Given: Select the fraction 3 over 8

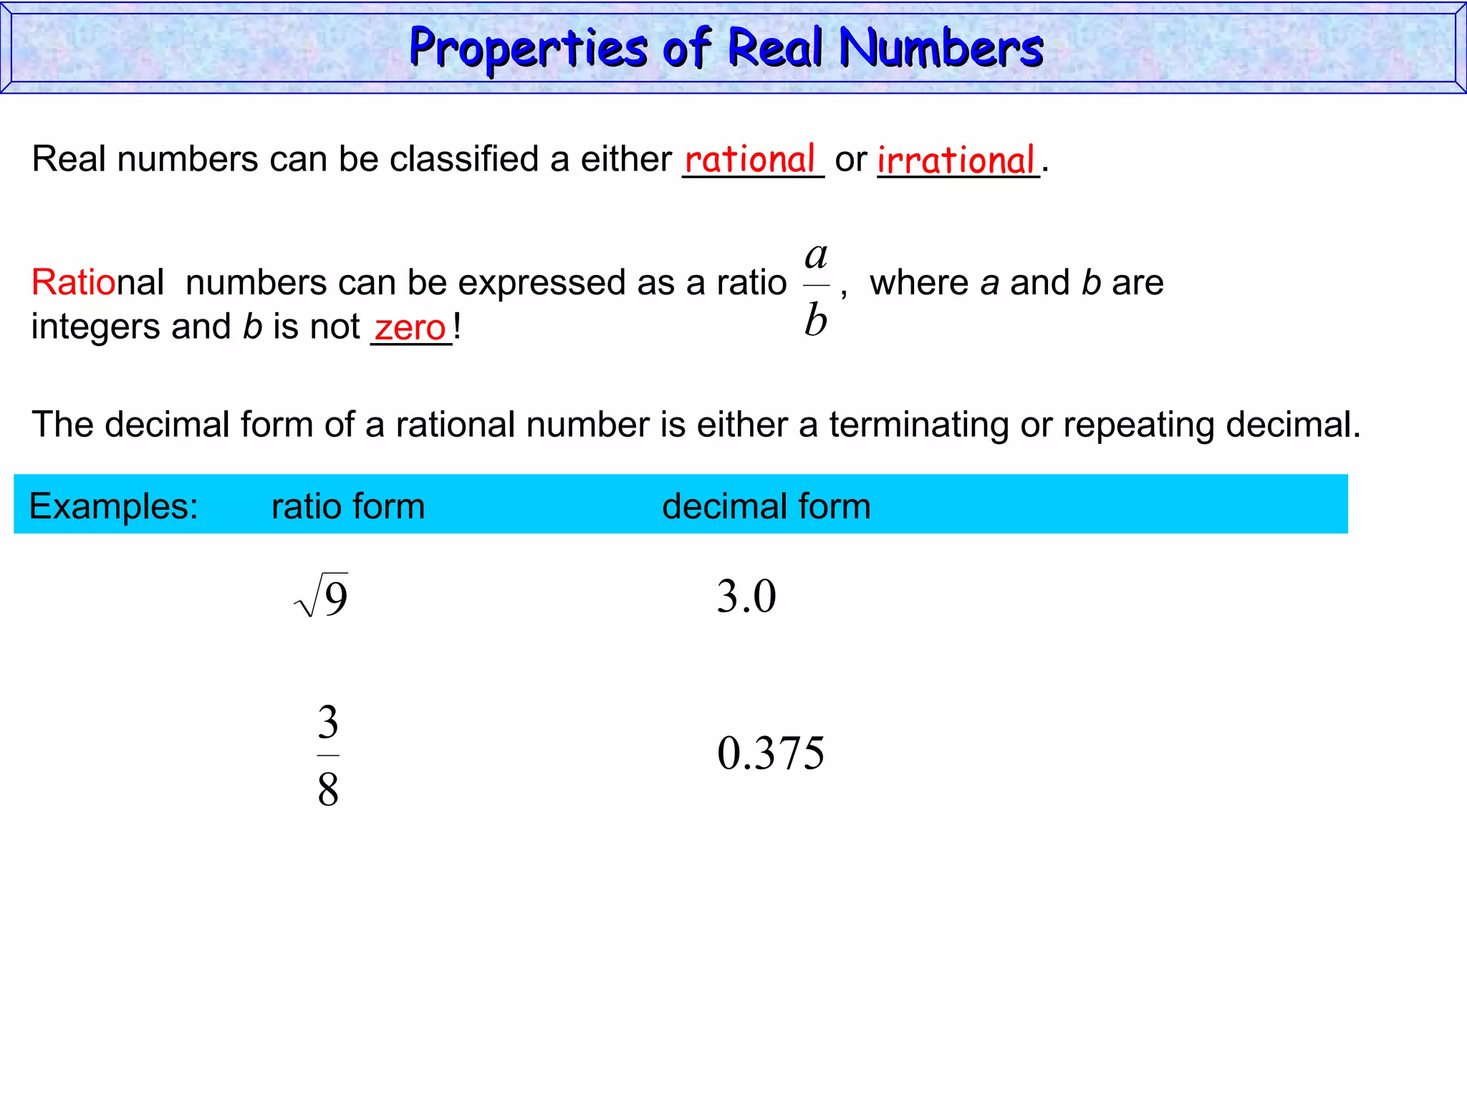Looking at the screenshot, I should (328, 756).
